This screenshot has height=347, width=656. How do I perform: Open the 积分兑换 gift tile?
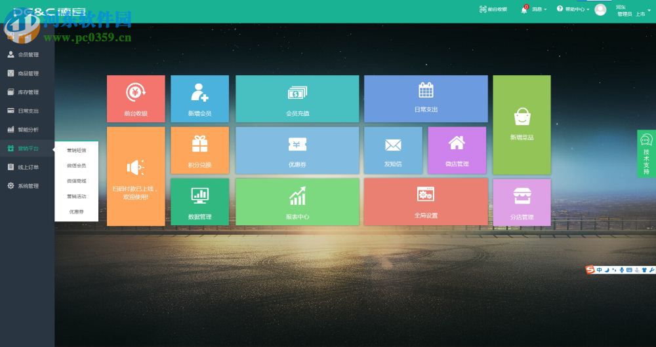199,151
